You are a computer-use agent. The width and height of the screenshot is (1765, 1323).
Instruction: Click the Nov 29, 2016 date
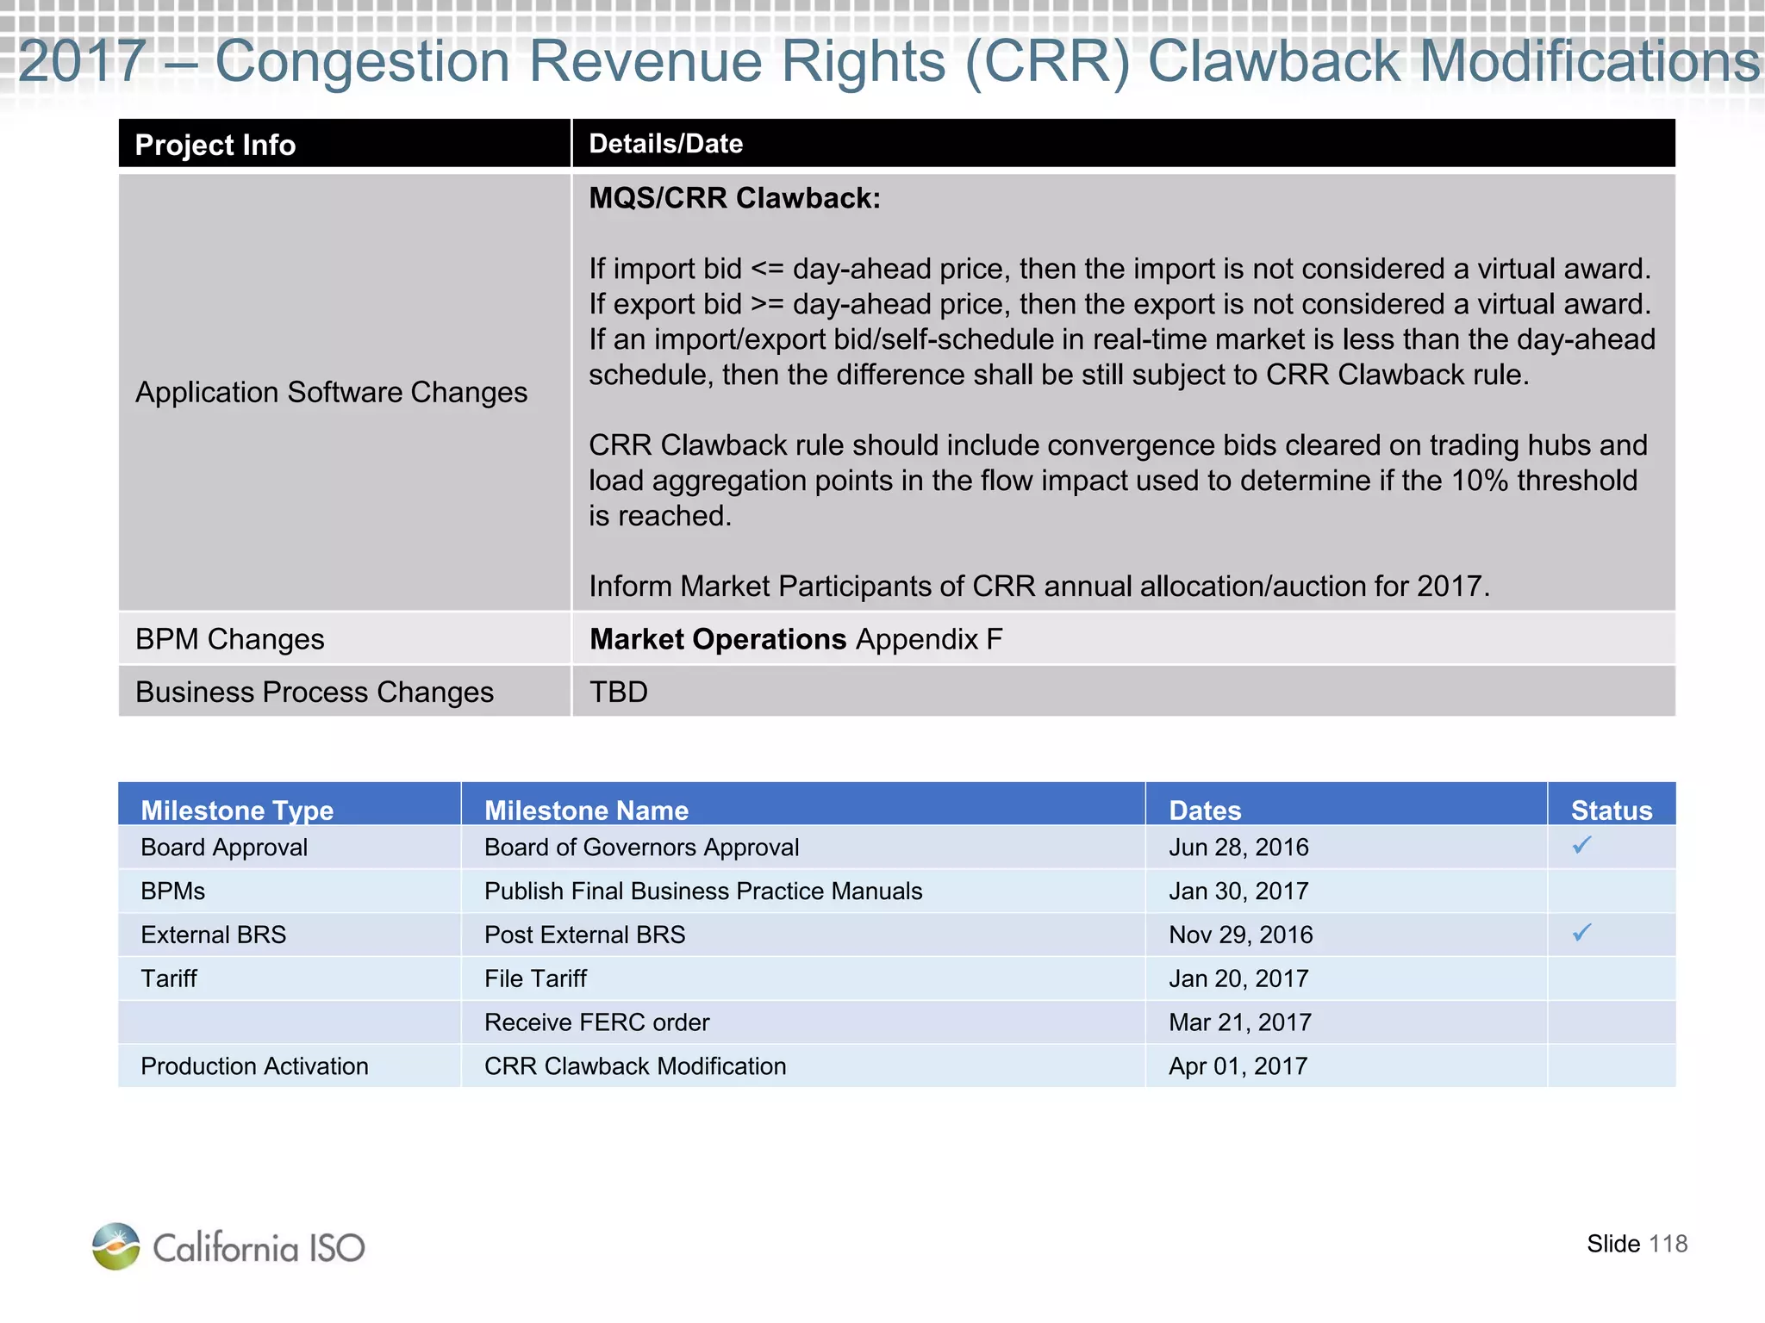pyautogui.click(x=1240, y=935)
